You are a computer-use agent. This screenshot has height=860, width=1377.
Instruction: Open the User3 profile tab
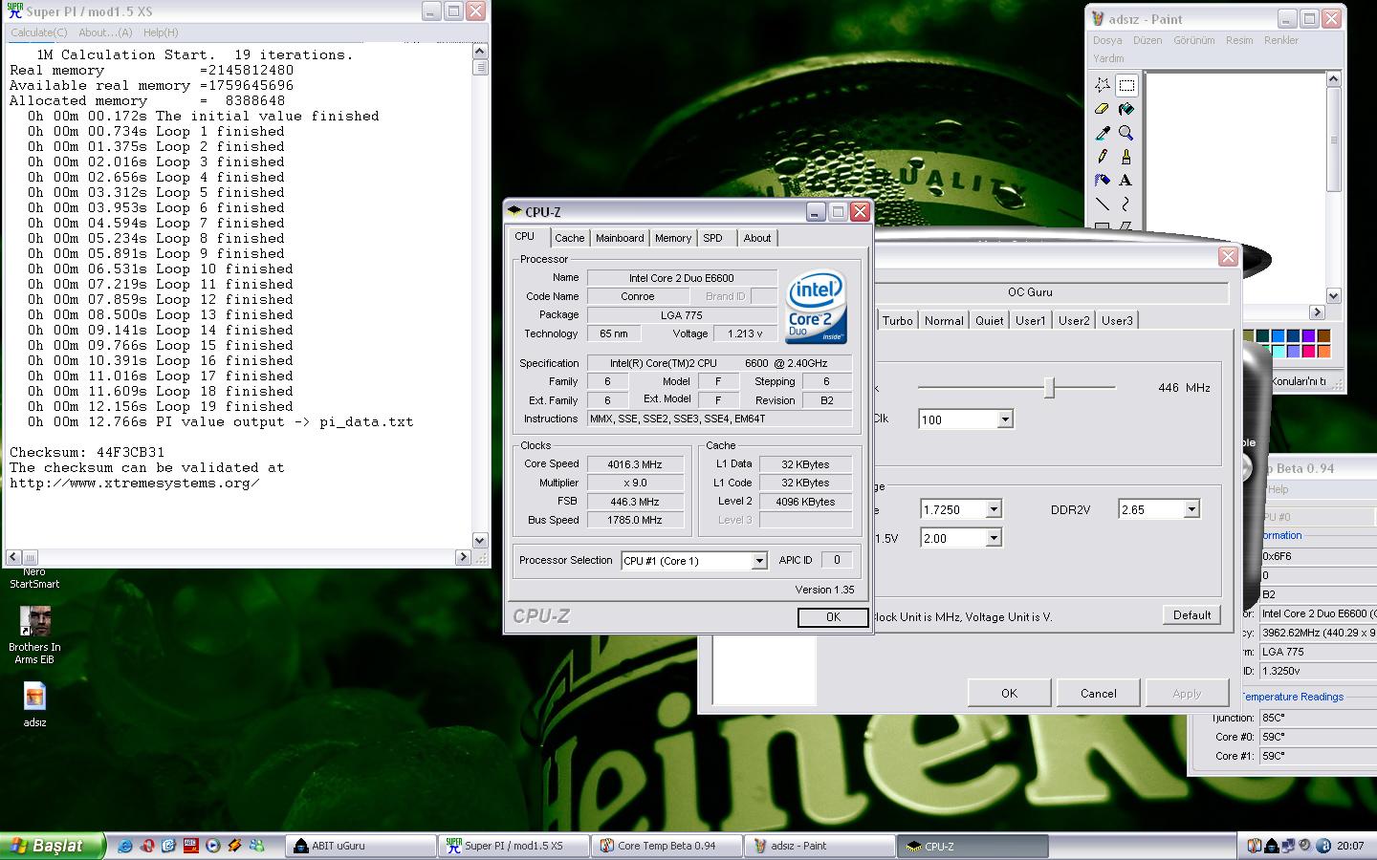point(1116,321)
